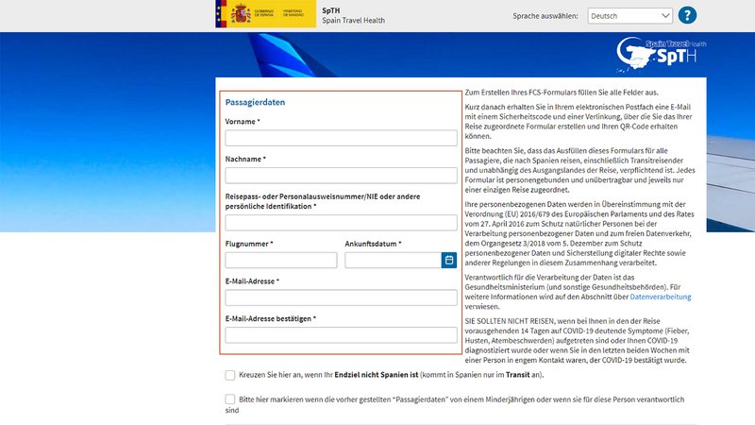The width and height of the screenshot is (755, 425).
Task: Click the Spain Travel Health header subtitle
Action: 353,20
